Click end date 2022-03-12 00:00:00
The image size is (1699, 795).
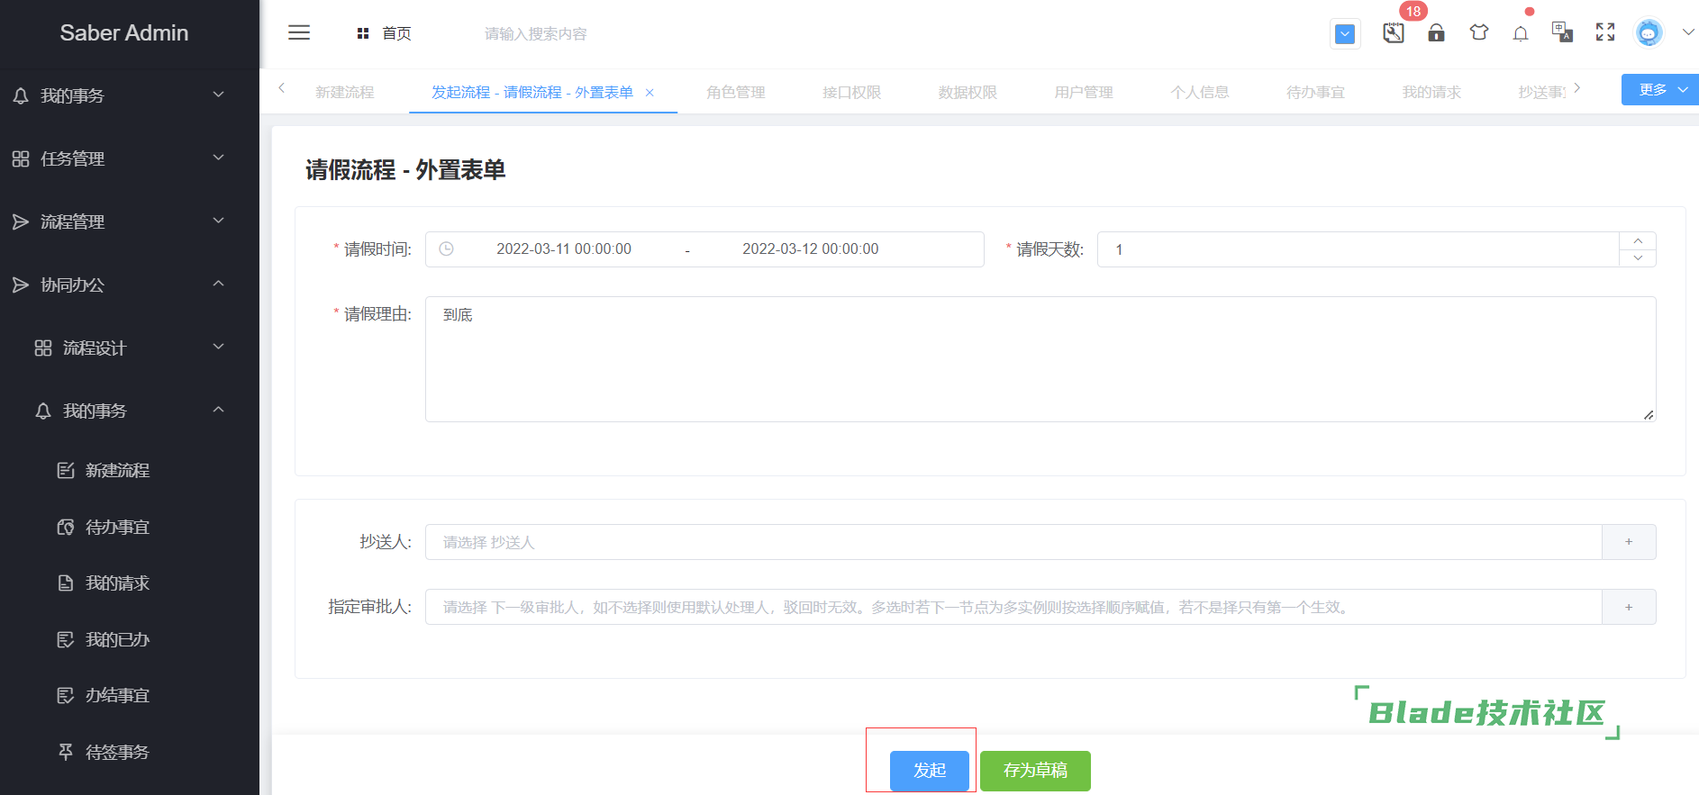point(810,249)
